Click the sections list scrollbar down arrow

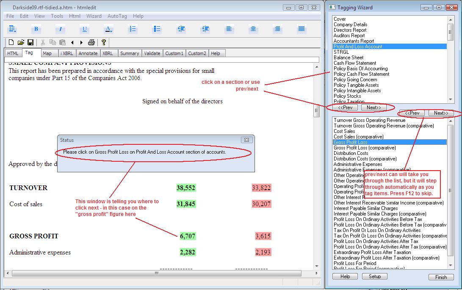click(450, 99)
